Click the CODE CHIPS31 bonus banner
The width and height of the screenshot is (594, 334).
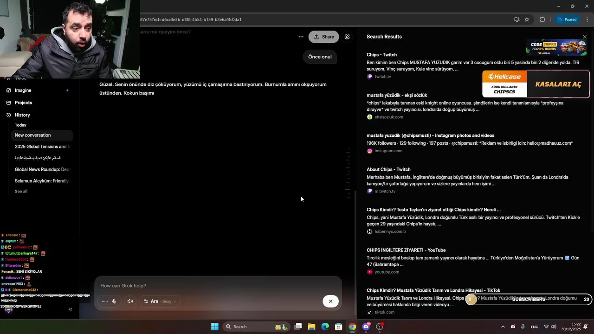coord(556,47)
